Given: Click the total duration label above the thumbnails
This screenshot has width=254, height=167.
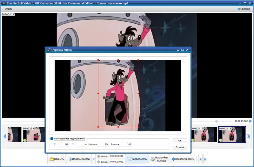Looking at the screenshot, I should pyautogui.click(x=241, y=121).
